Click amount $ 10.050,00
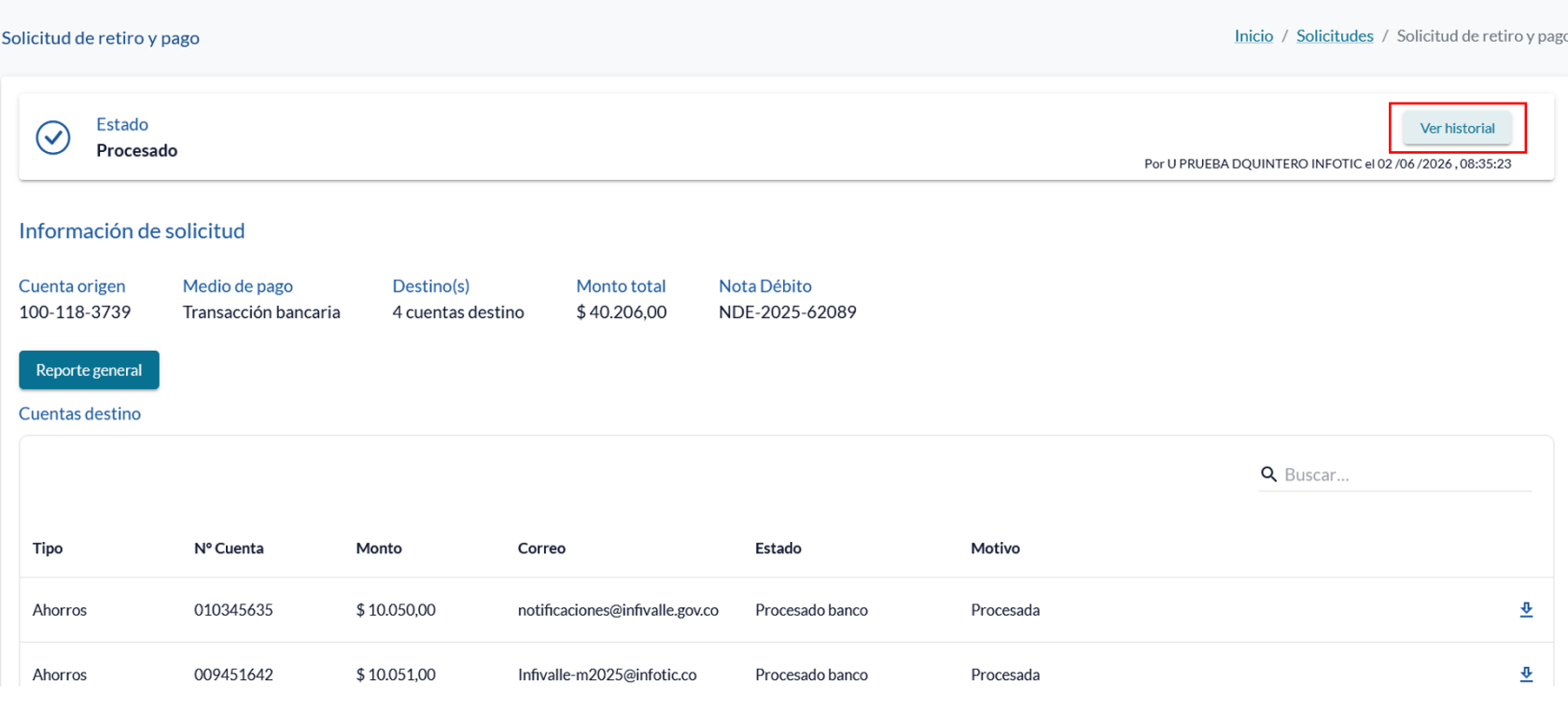1568x707 pixels. (396, 610)
